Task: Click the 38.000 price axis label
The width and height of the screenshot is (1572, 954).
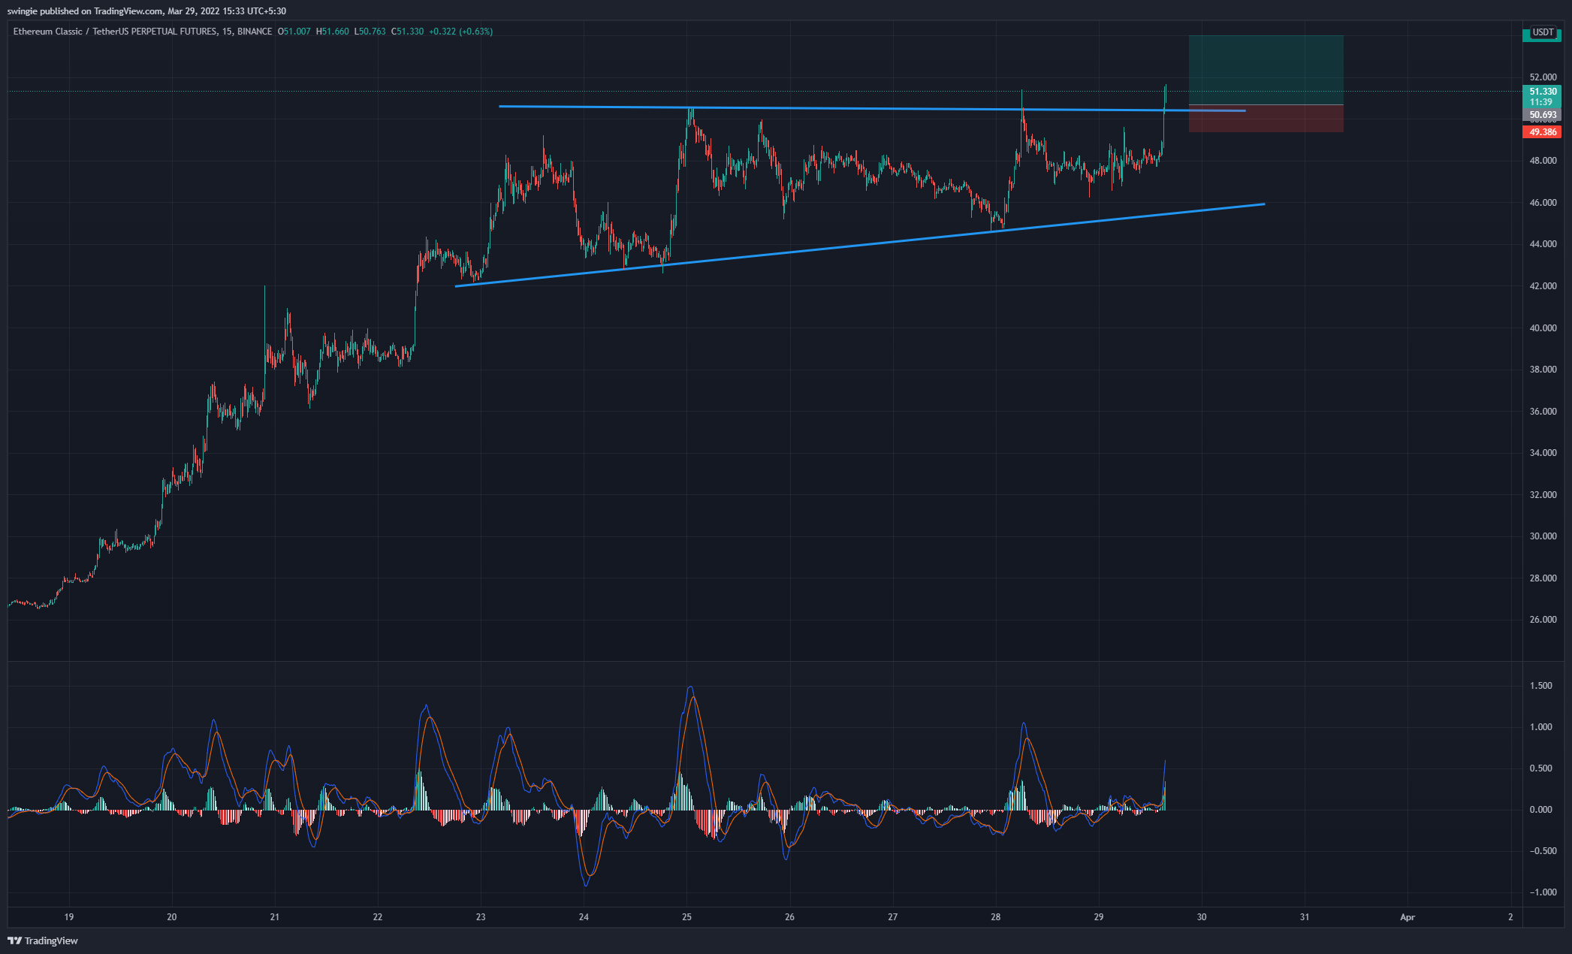Action: pos(1543,370)
